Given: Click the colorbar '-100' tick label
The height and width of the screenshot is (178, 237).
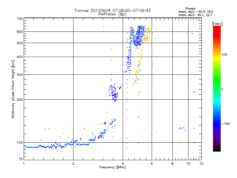Looking at the screenshot, I should pos(226,124).
